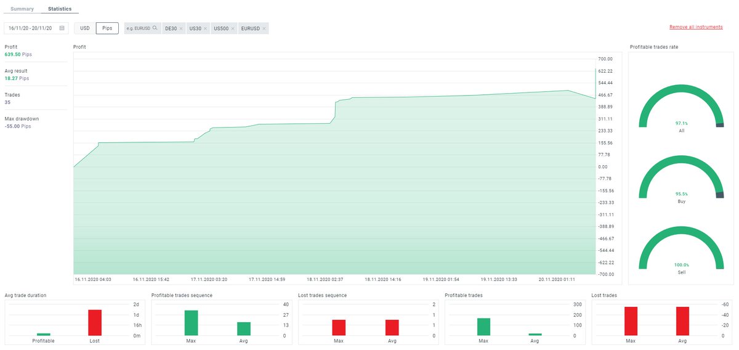Image resolution: width=739 pixels, height=350 pixels.
Task: Open the 16/11/20 - 20/11/20 date range picker
Action: (x=36, y=28)
